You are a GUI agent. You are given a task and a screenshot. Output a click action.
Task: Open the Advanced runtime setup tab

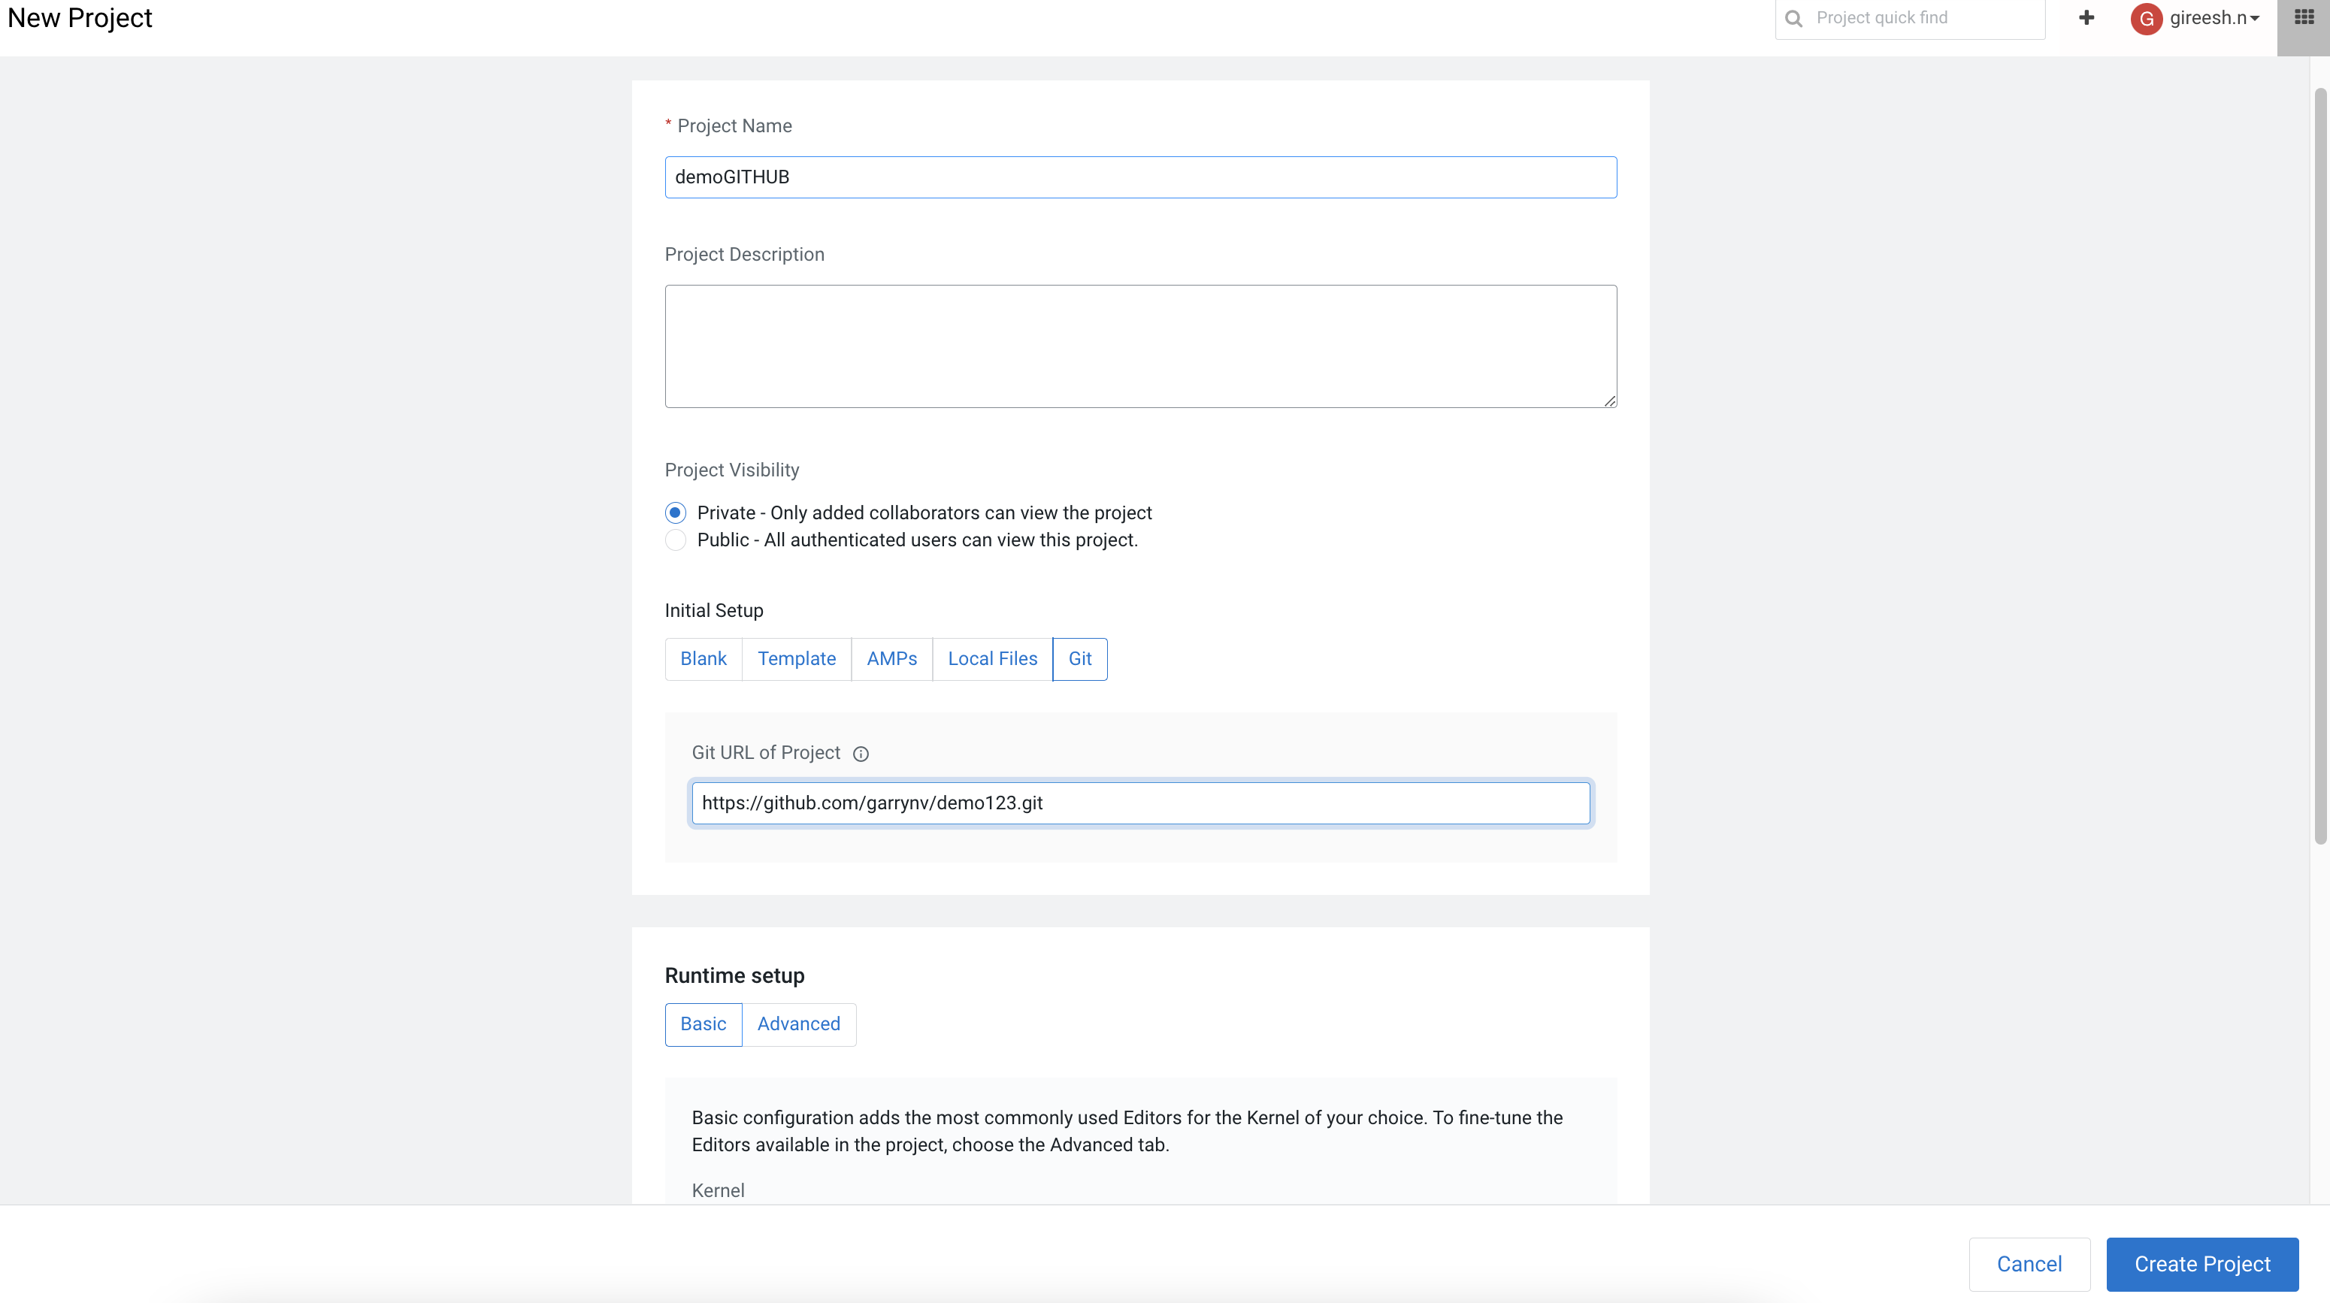pos(799,1023)
